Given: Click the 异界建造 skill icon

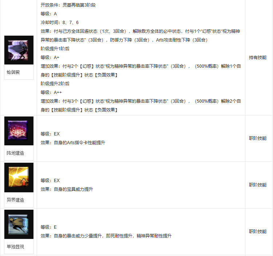Looking at the screenshot, I should [19, 178].
